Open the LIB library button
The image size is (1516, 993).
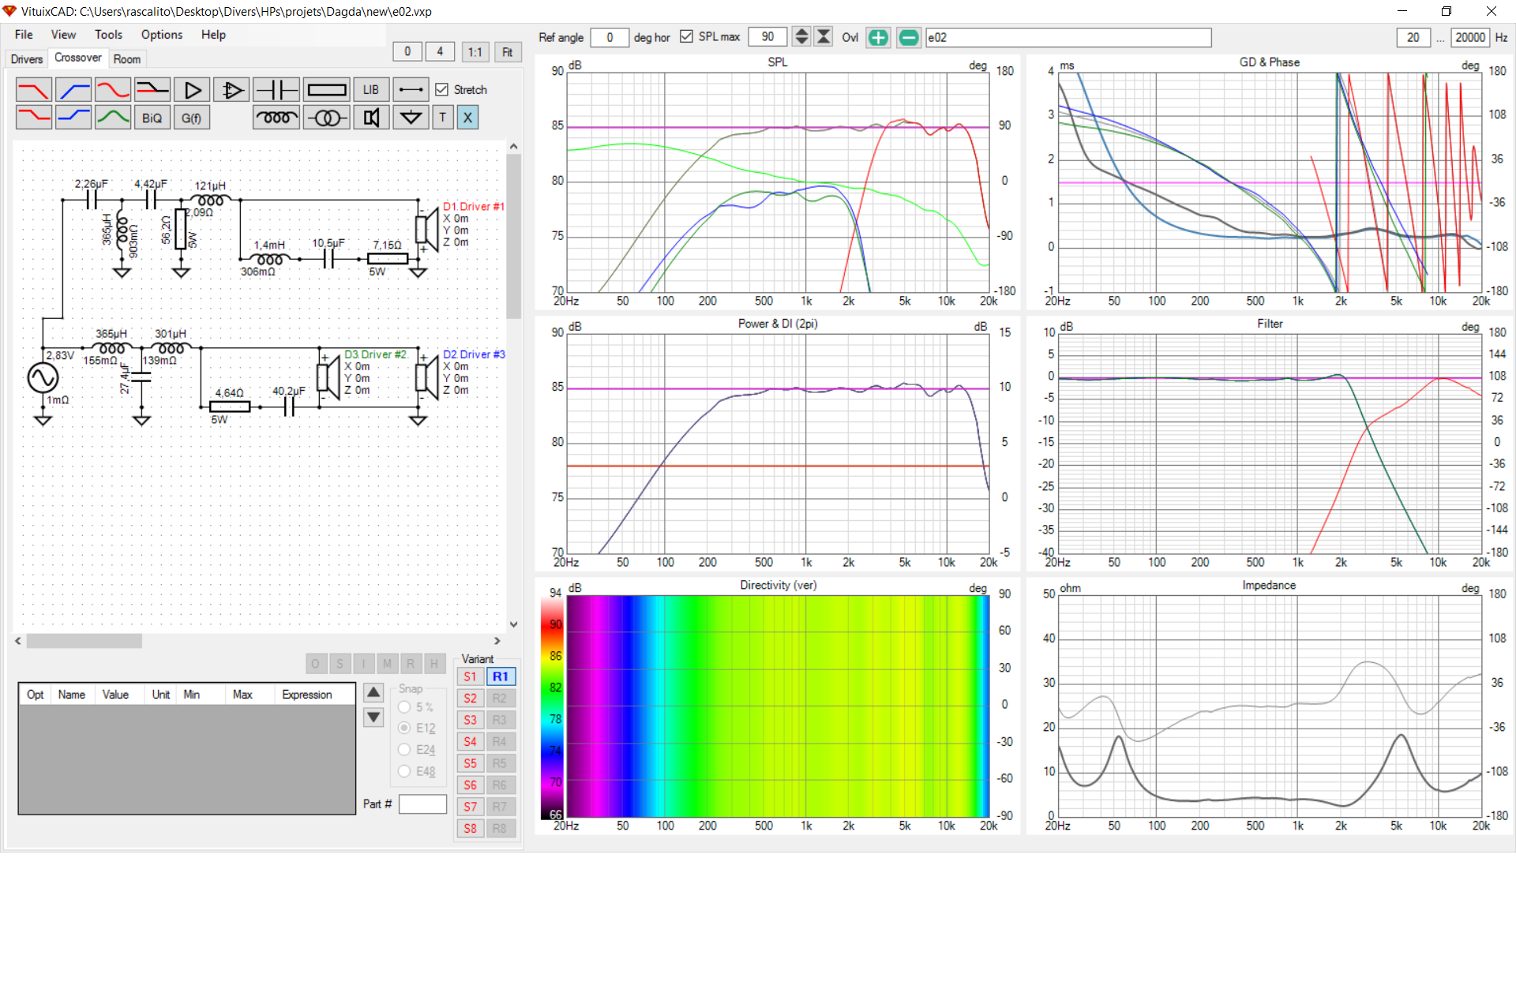pyautogui.click(x=370, y=90)
